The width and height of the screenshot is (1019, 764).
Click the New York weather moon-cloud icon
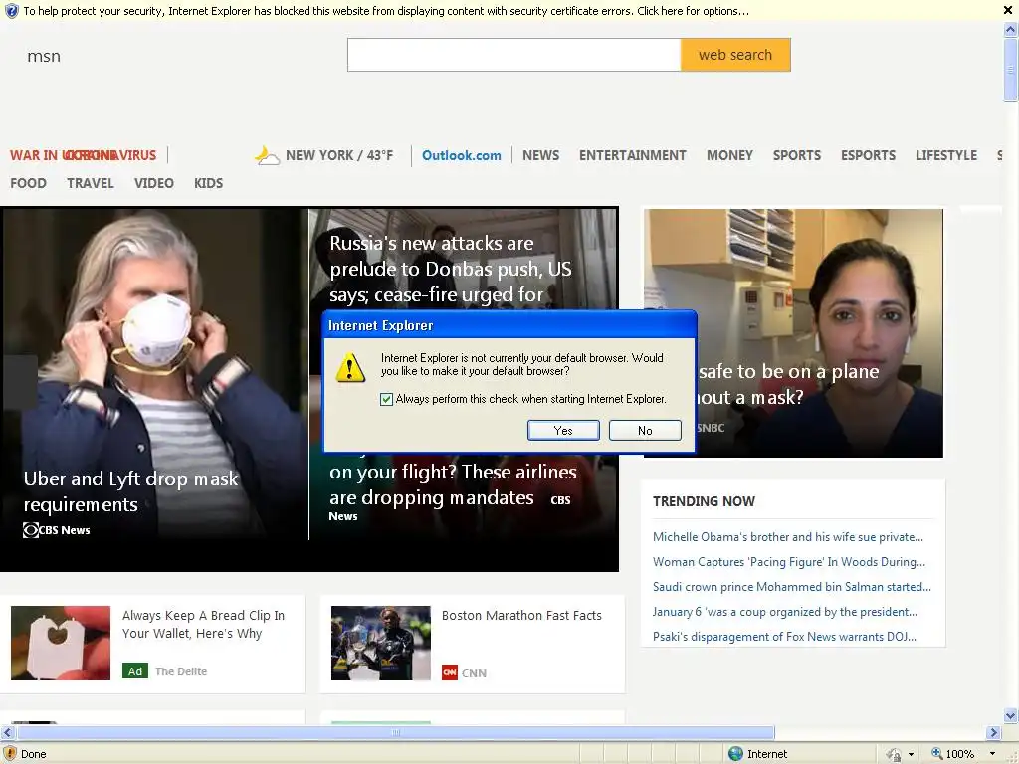[267, 155]
